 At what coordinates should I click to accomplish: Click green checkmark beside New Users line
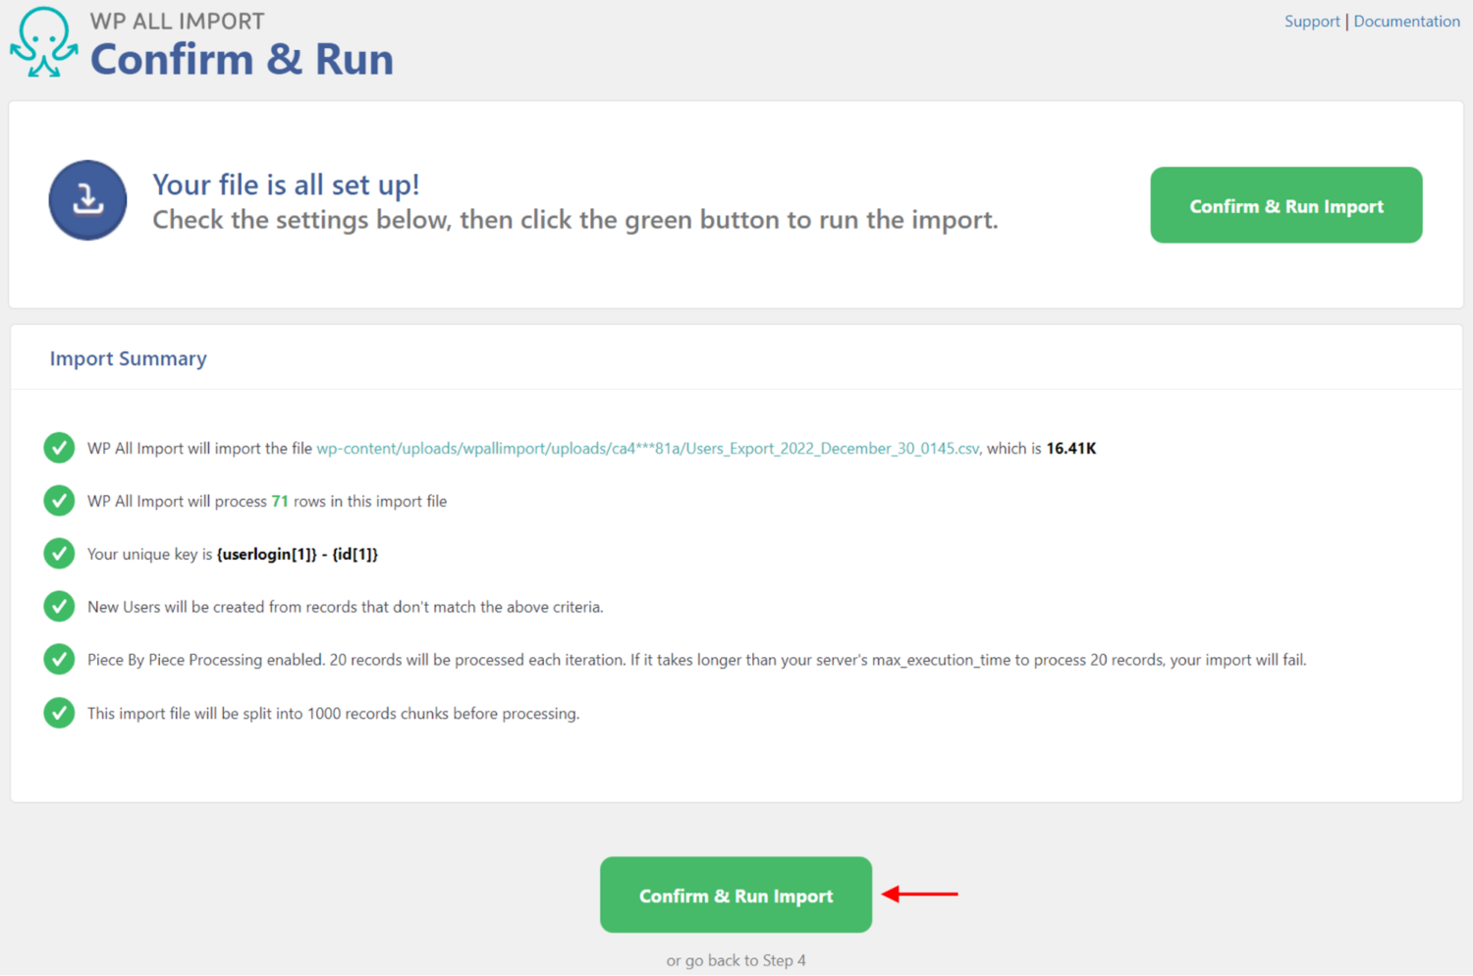[x=59, y=607]
